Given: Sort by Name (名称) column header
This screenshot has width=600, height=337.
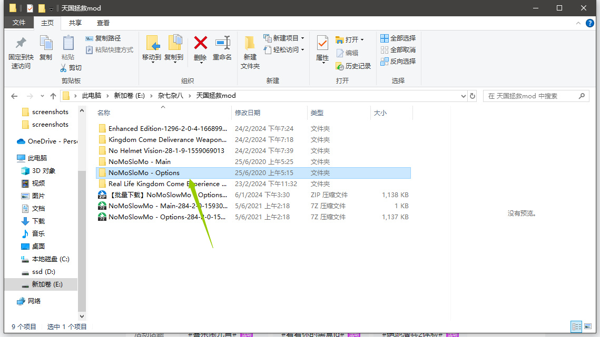Looking at the screenshot, I should coord(163,113).
